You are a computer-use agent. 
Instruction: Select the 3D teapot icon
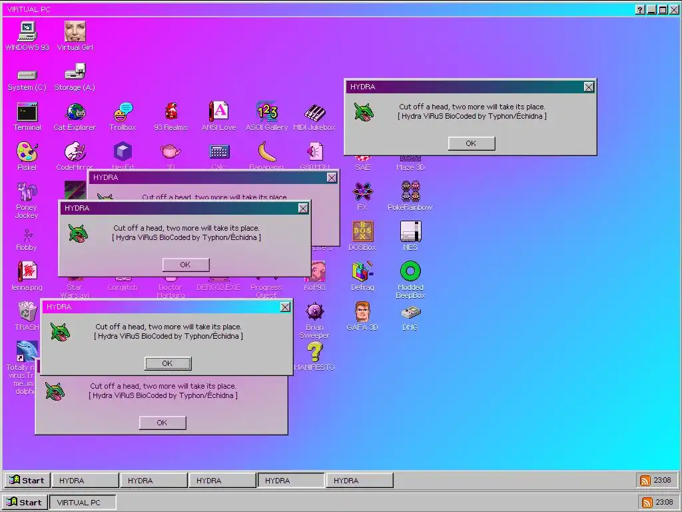coord(170,151)
